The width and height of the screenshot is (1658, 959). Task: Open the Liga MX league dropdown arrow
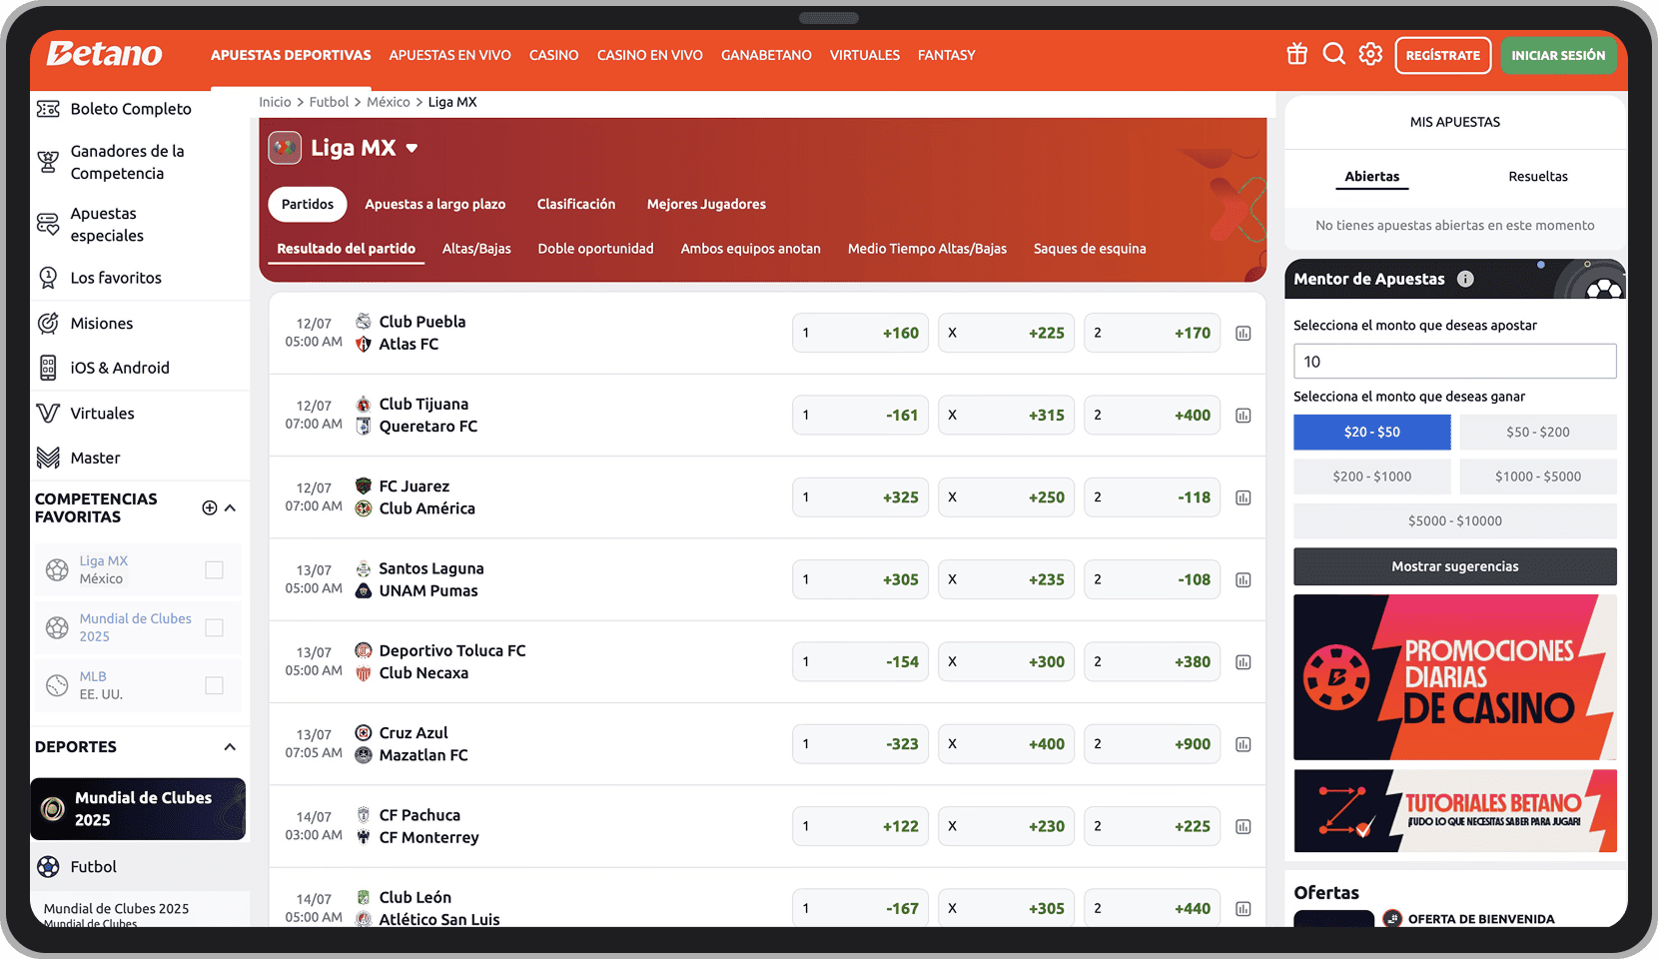412,149
